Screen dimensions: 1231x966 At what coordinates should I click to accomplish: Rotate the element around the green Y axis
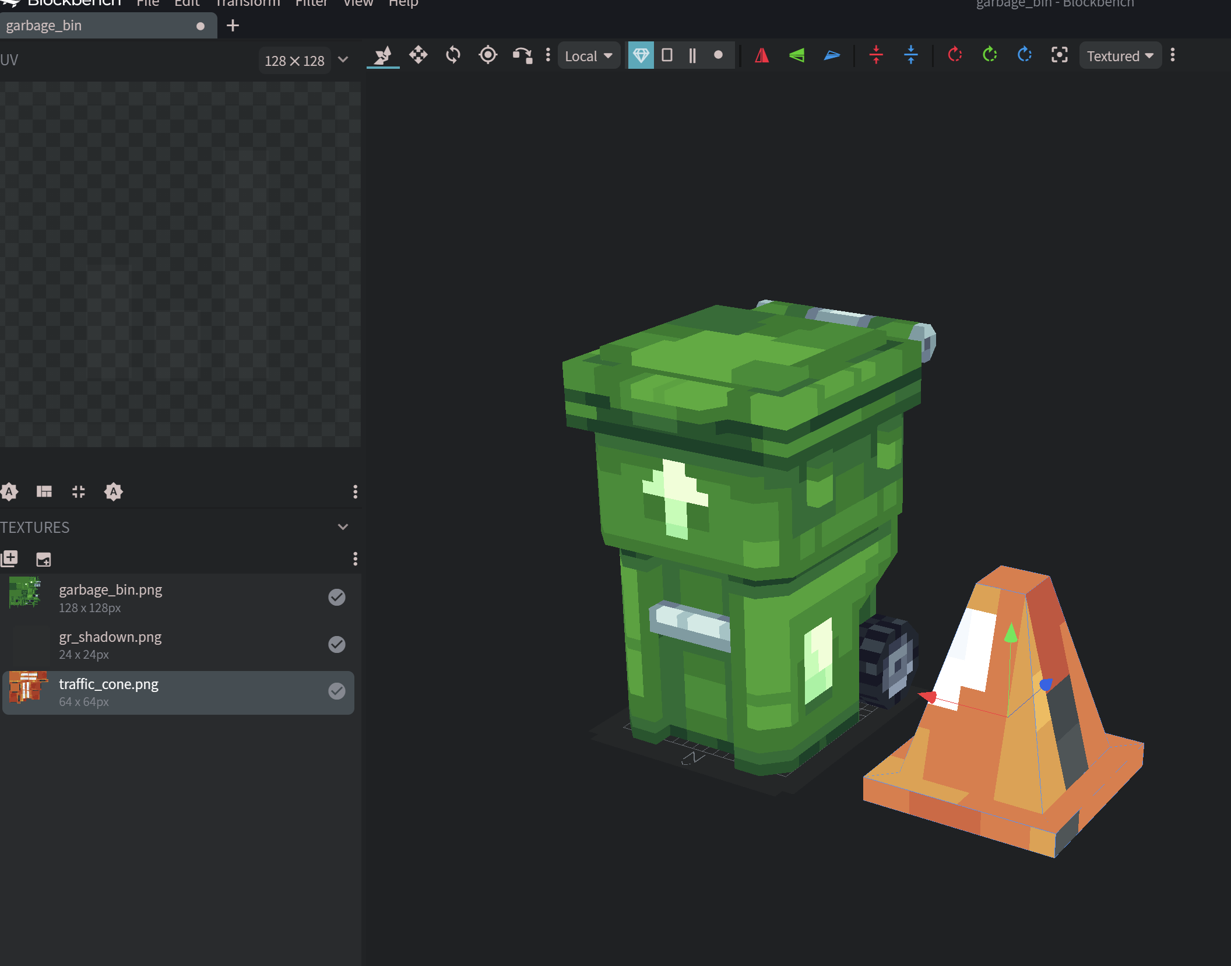click(x=989, y=55)
